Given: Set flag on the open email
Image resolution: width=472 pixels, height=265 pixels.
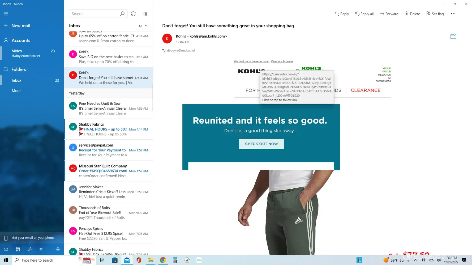Looking at the screenshot, I should coord(435,14).
